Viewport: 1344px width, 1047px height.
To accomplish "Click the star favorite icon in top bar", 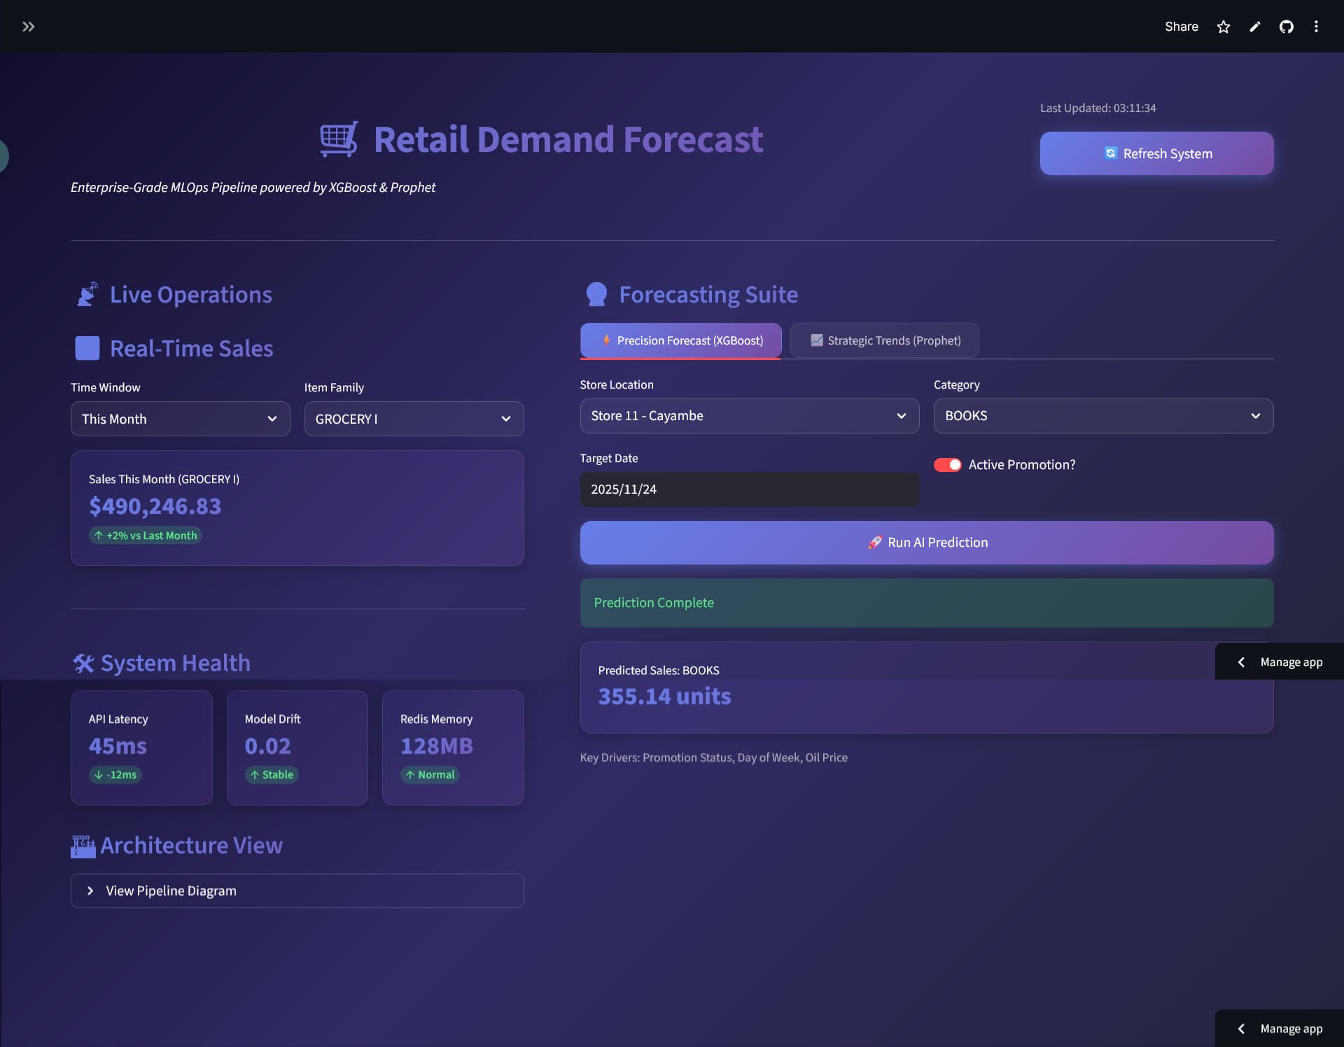I will 1223,26.
